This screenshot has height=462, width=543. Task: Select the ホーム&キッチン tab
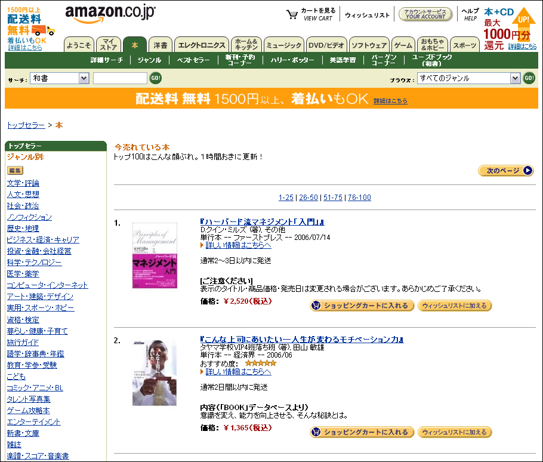pyautogui.click(x=246, y=45)
